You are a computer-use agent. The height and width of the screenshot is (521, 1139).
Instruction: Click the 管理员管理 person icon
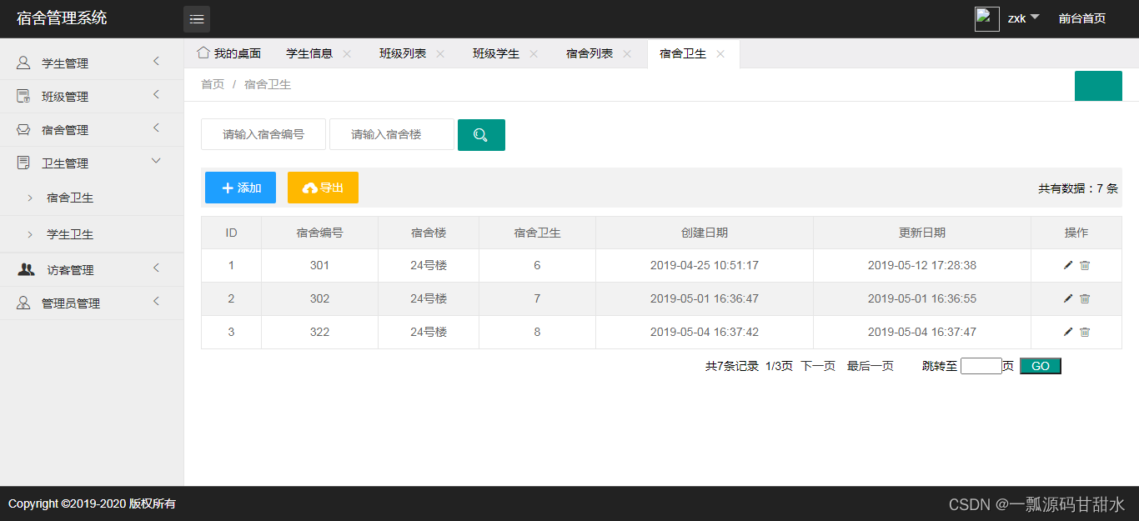point(23,303)
